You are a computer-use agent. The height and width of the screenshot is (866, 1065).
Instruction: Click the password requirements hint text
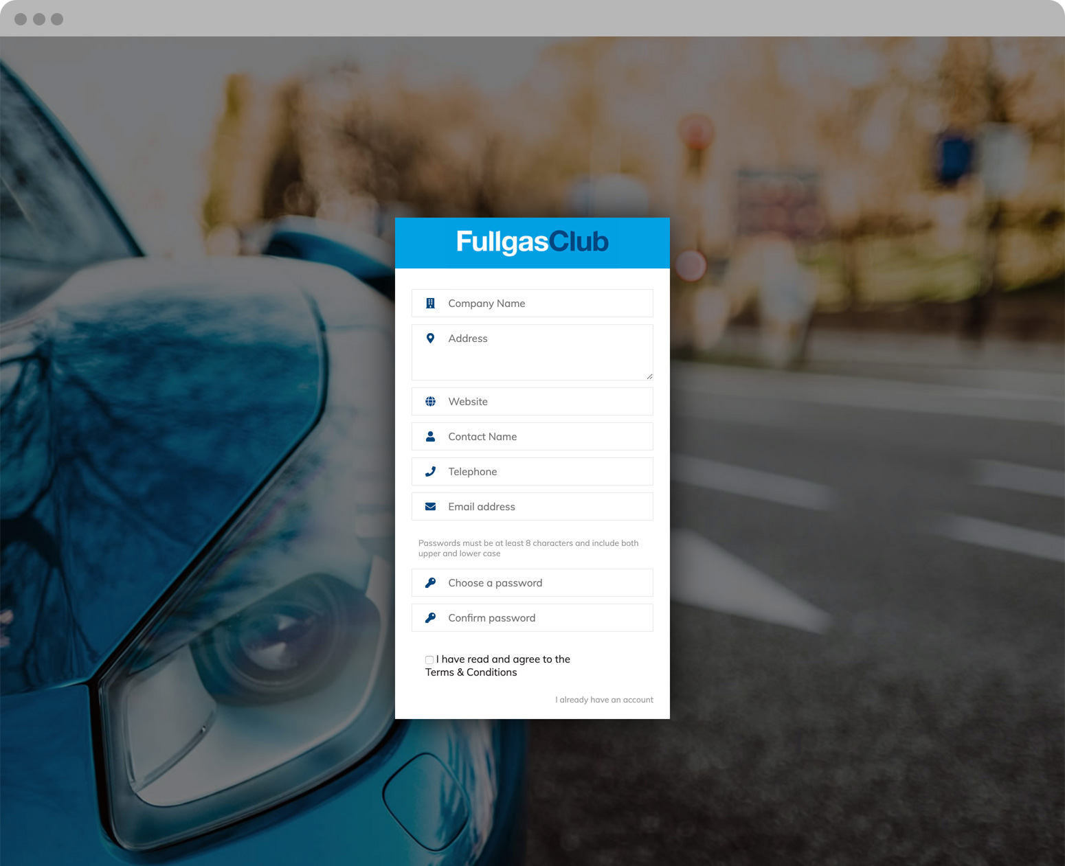(528, 548)
